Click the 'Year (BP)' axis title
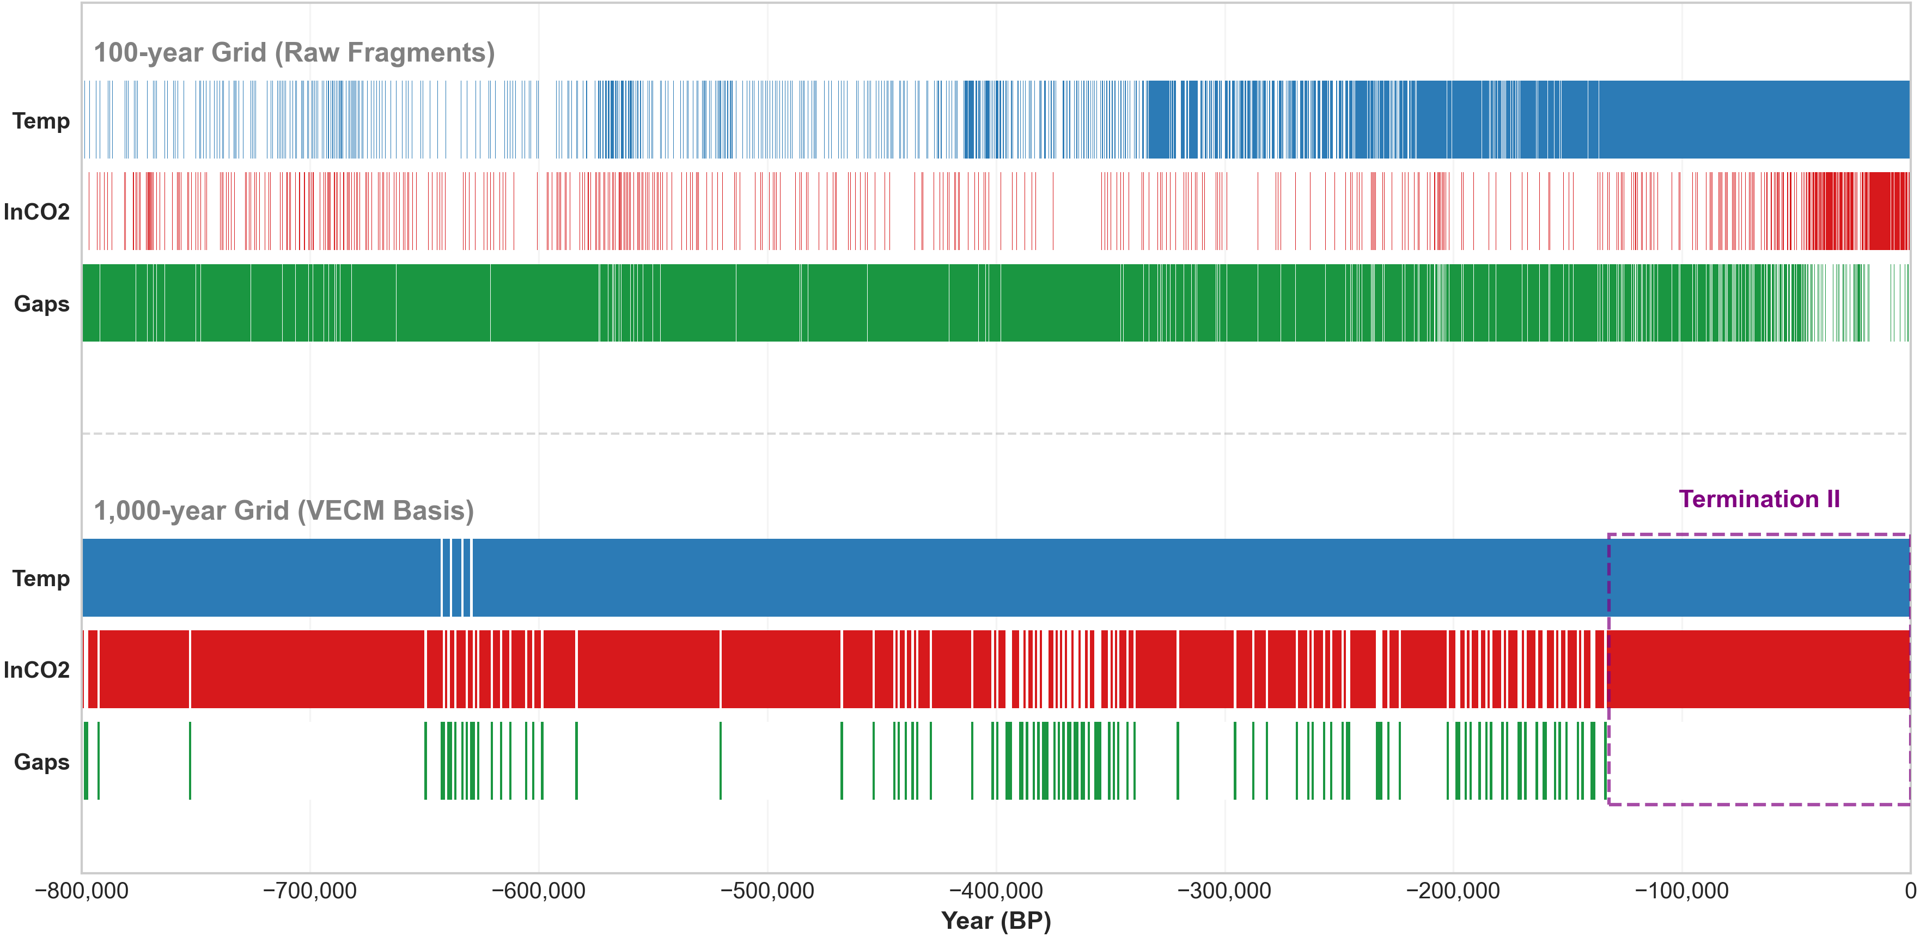Image resolution: width=1920 pixels, height=937 pixels. click(x=996, y=920)
